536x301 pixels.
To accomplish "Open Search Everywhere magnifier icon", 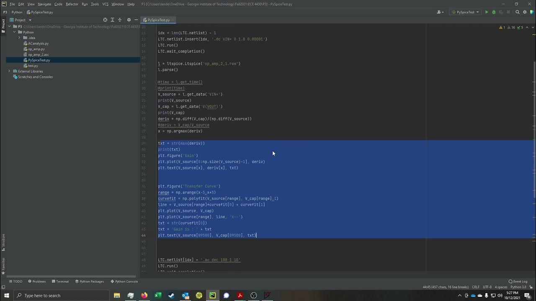I will tap(518, 12).
